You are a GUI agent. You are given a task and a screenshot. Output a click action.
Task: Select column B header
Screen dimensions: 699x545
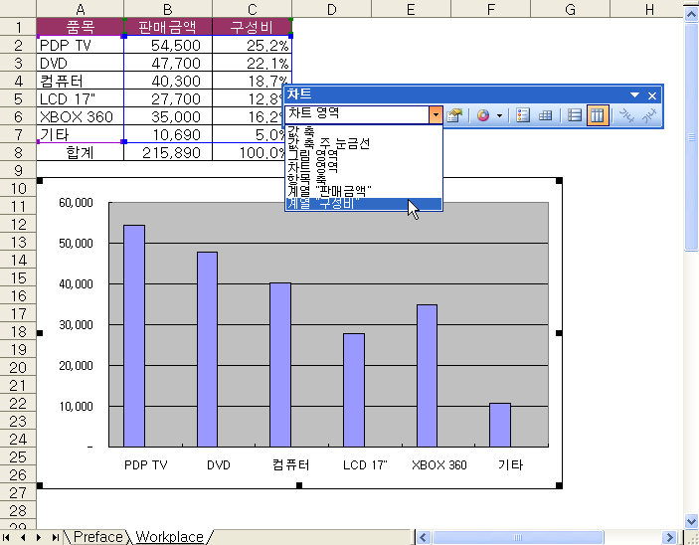[168, 9]
